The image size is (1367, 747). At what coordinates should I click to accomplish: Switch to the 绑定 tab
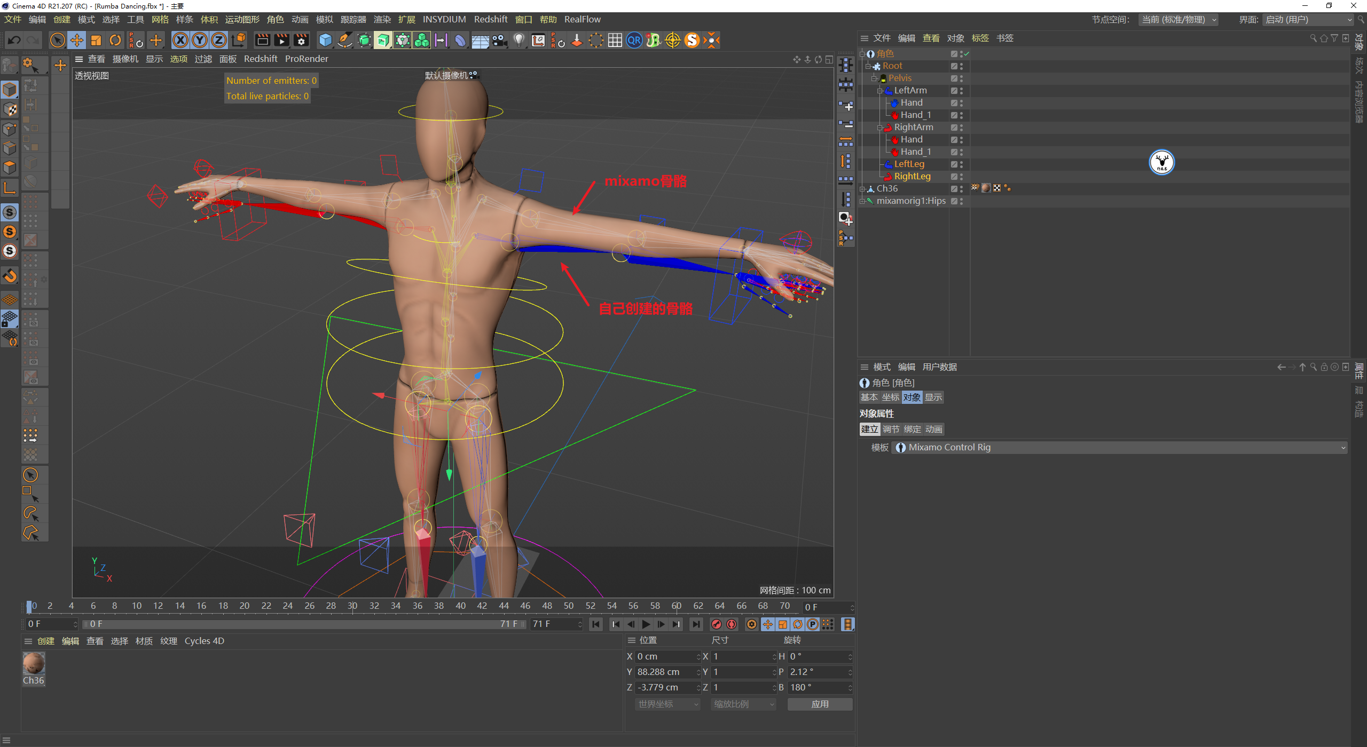912,429
